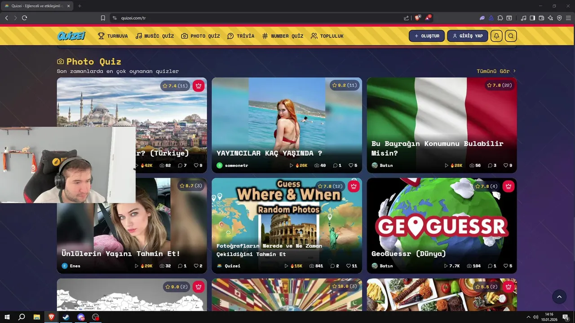The width and height of the screenshot is (575, 323).
Task: Reload the page
Action: tap(24, 18)
